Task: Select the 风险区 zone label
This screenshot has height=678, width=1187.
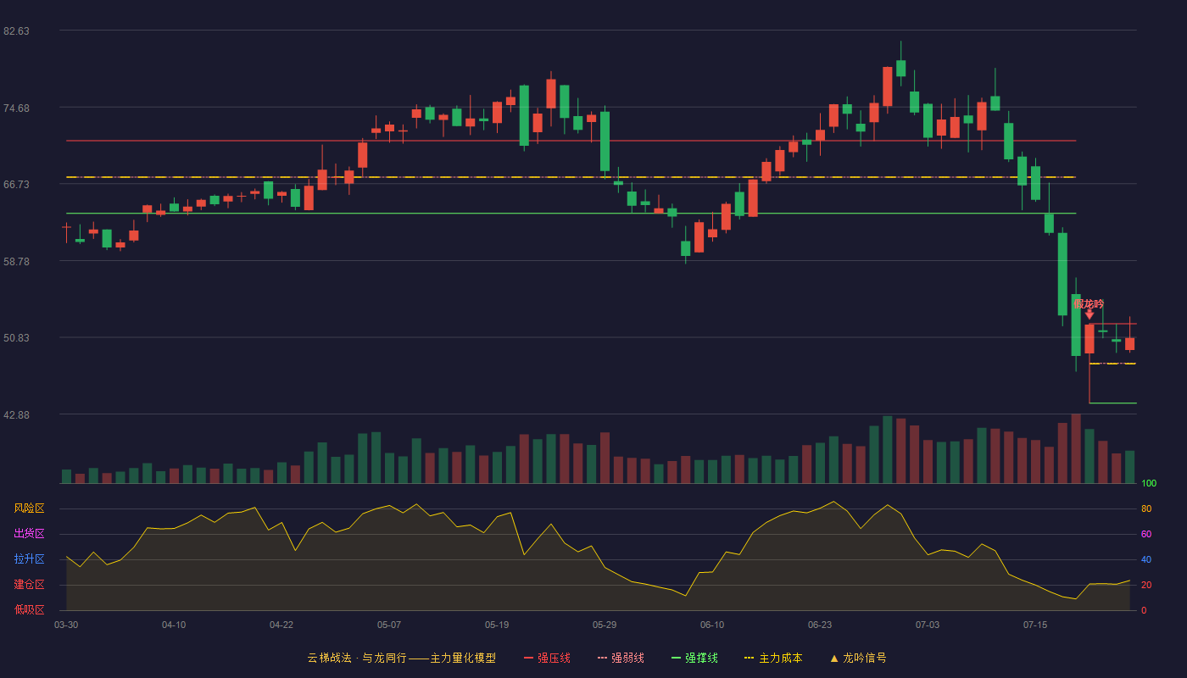Action: pyautogui.click(x=29, y=508)
